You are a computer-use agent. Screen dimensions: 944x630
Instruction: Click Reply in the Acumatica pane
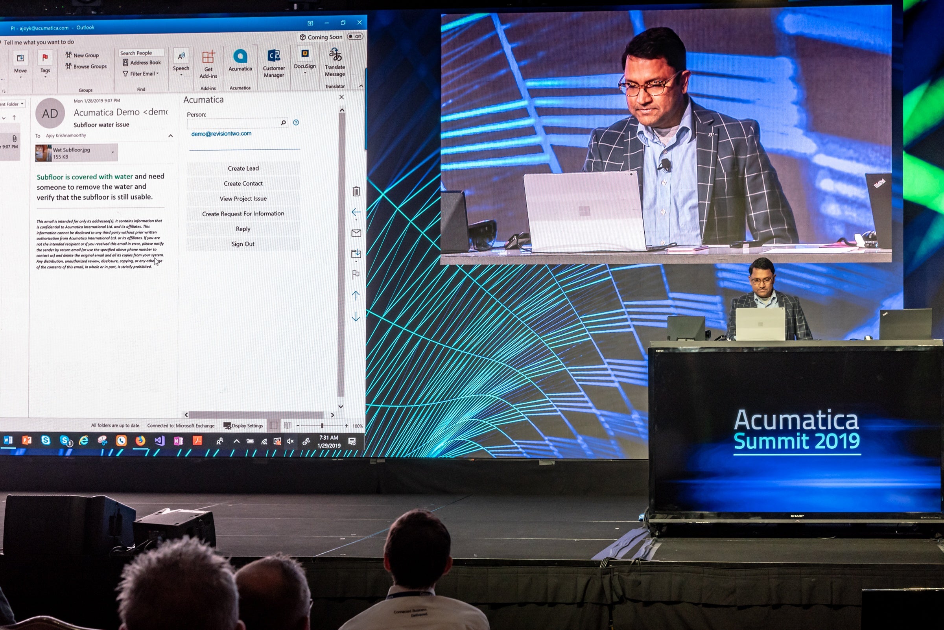coord(243,228)
